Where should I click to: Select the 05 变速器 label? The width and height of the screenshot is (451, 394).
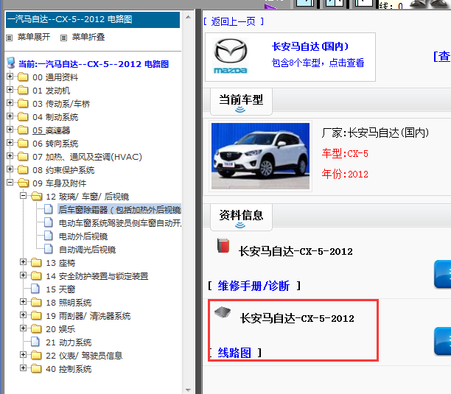pos(51,130)
